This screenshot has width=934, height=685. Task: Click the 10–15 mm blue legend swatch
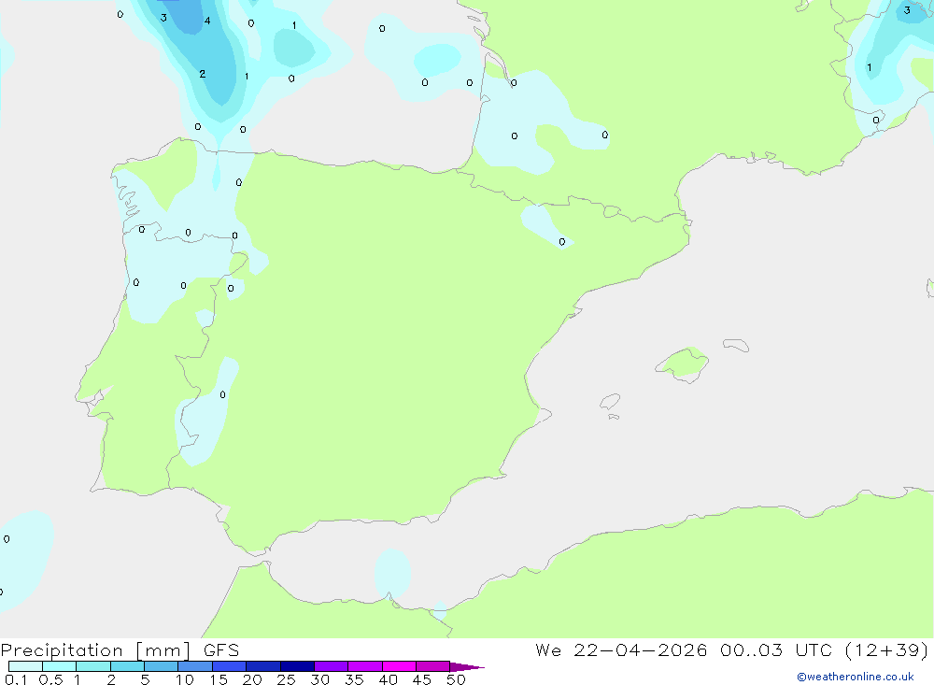[x=195, y=666]
